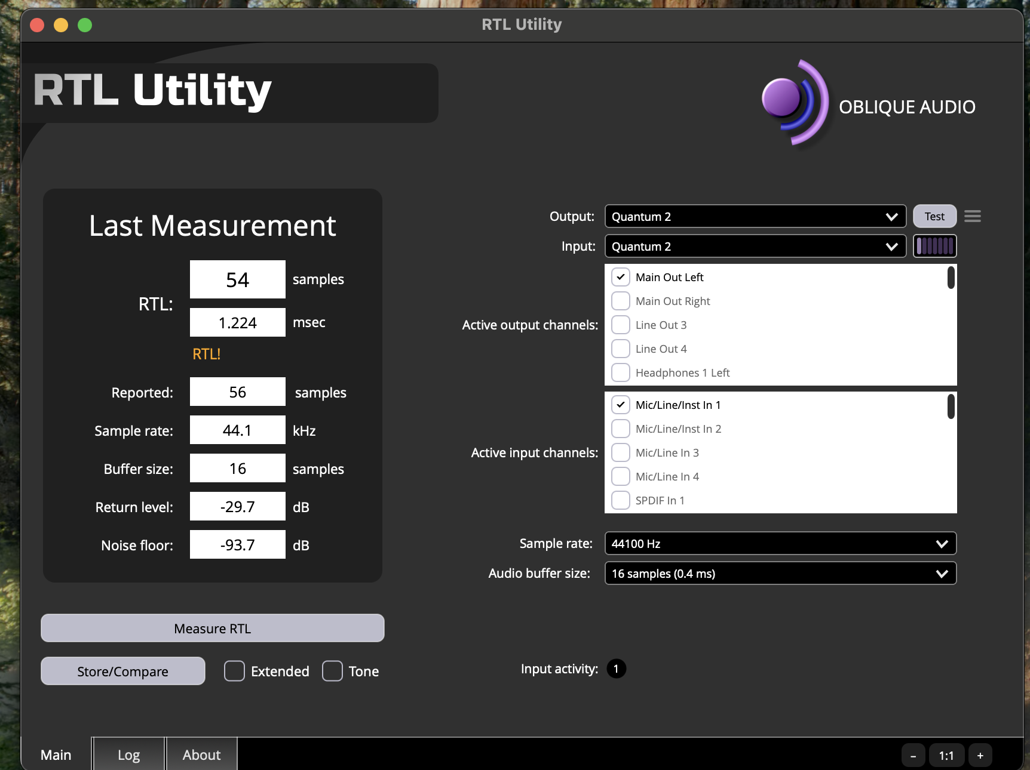Enable Headphones 1 Left output channel
The height and width of the screenshot is (770, 1030).
[x=621, y=372]
